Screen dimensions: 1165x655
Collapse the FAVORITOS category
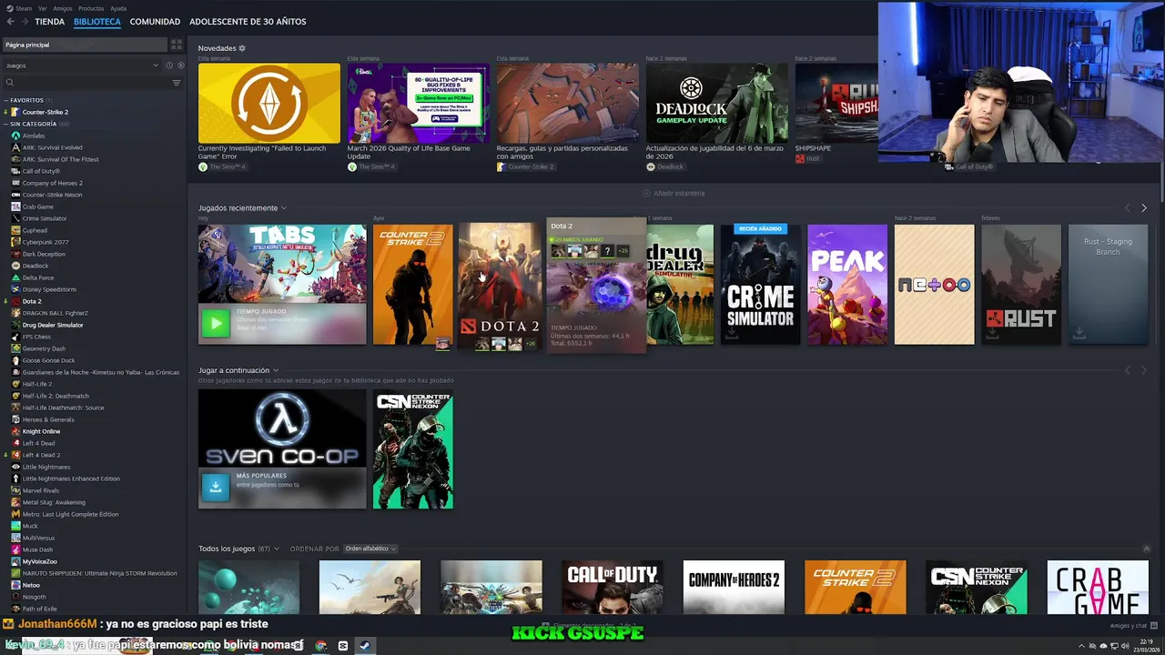[x=5, y=100]
